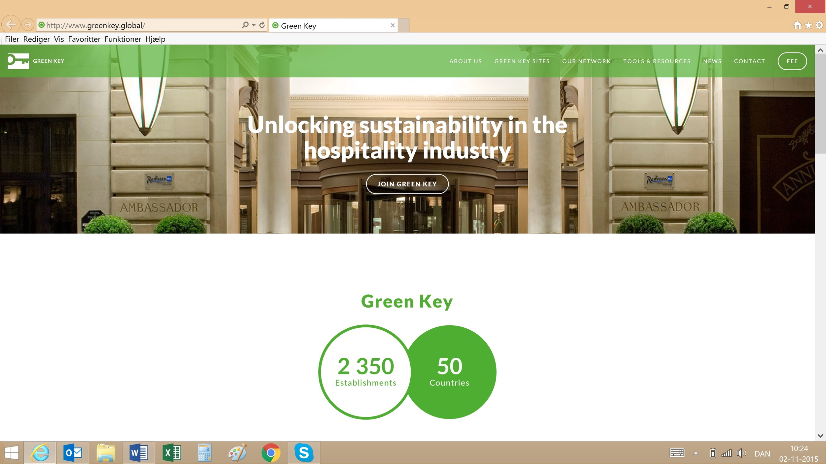Open Word from the taskbar
Image resolution: width=826 pixels, height=464 pixels.
139,453
